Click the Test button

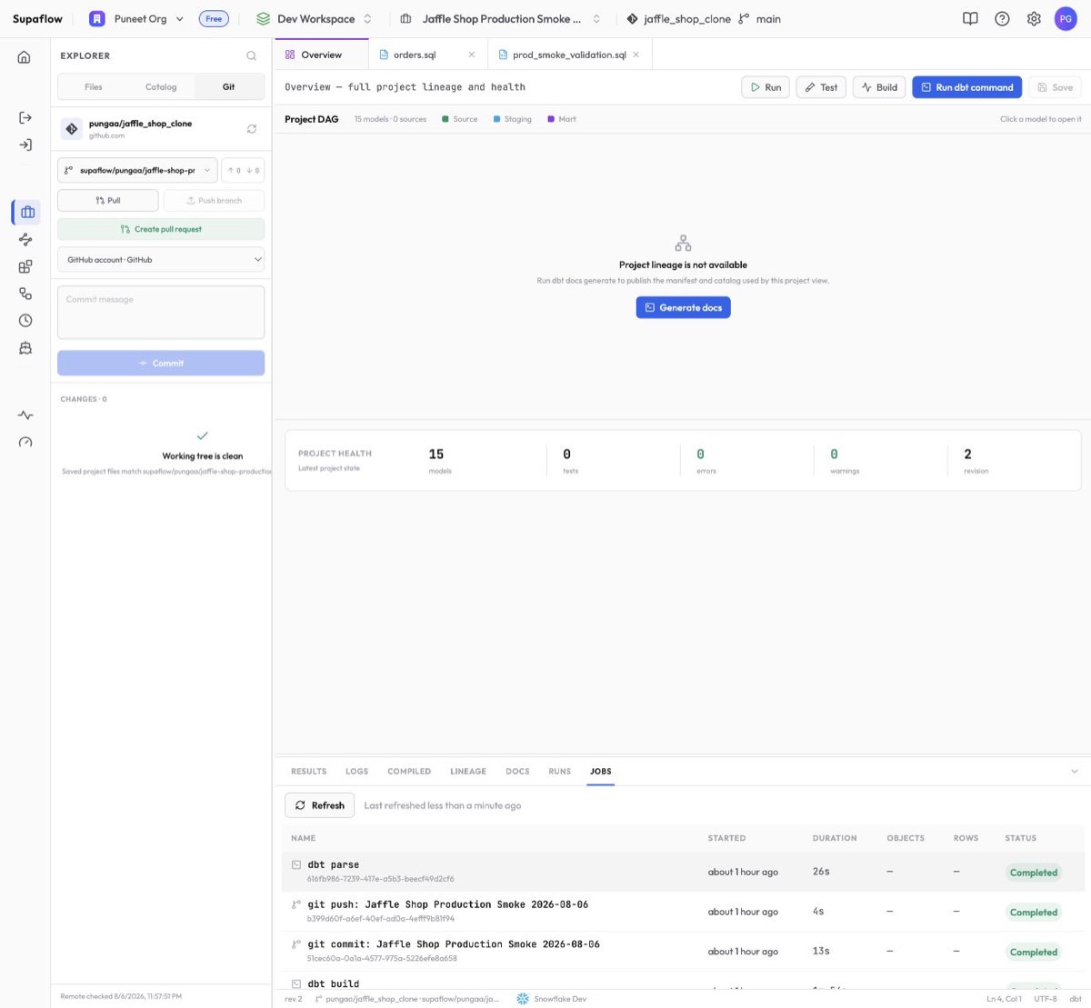(821, 87)
